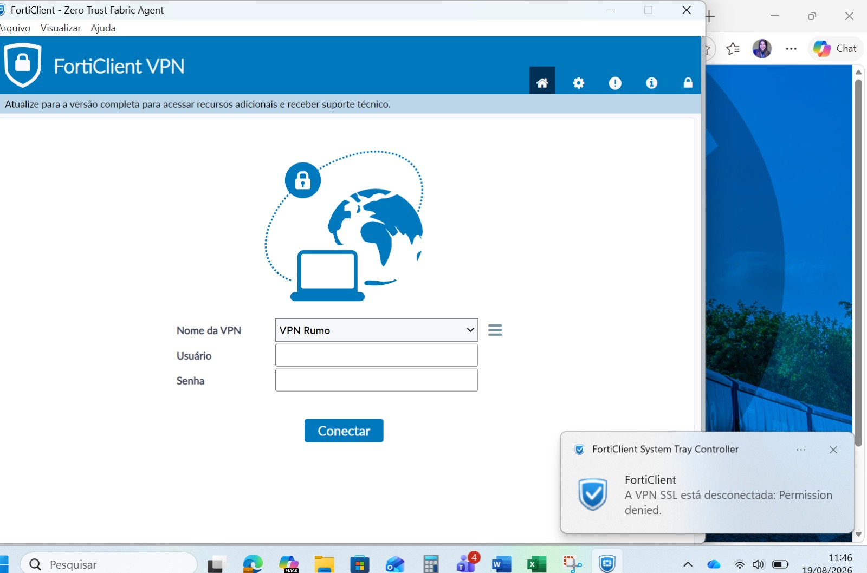This screenshot has height=573, width=867.
Task: Open Microsoft 365 Copilot from taskbar
Action: [x=289, y=564]
